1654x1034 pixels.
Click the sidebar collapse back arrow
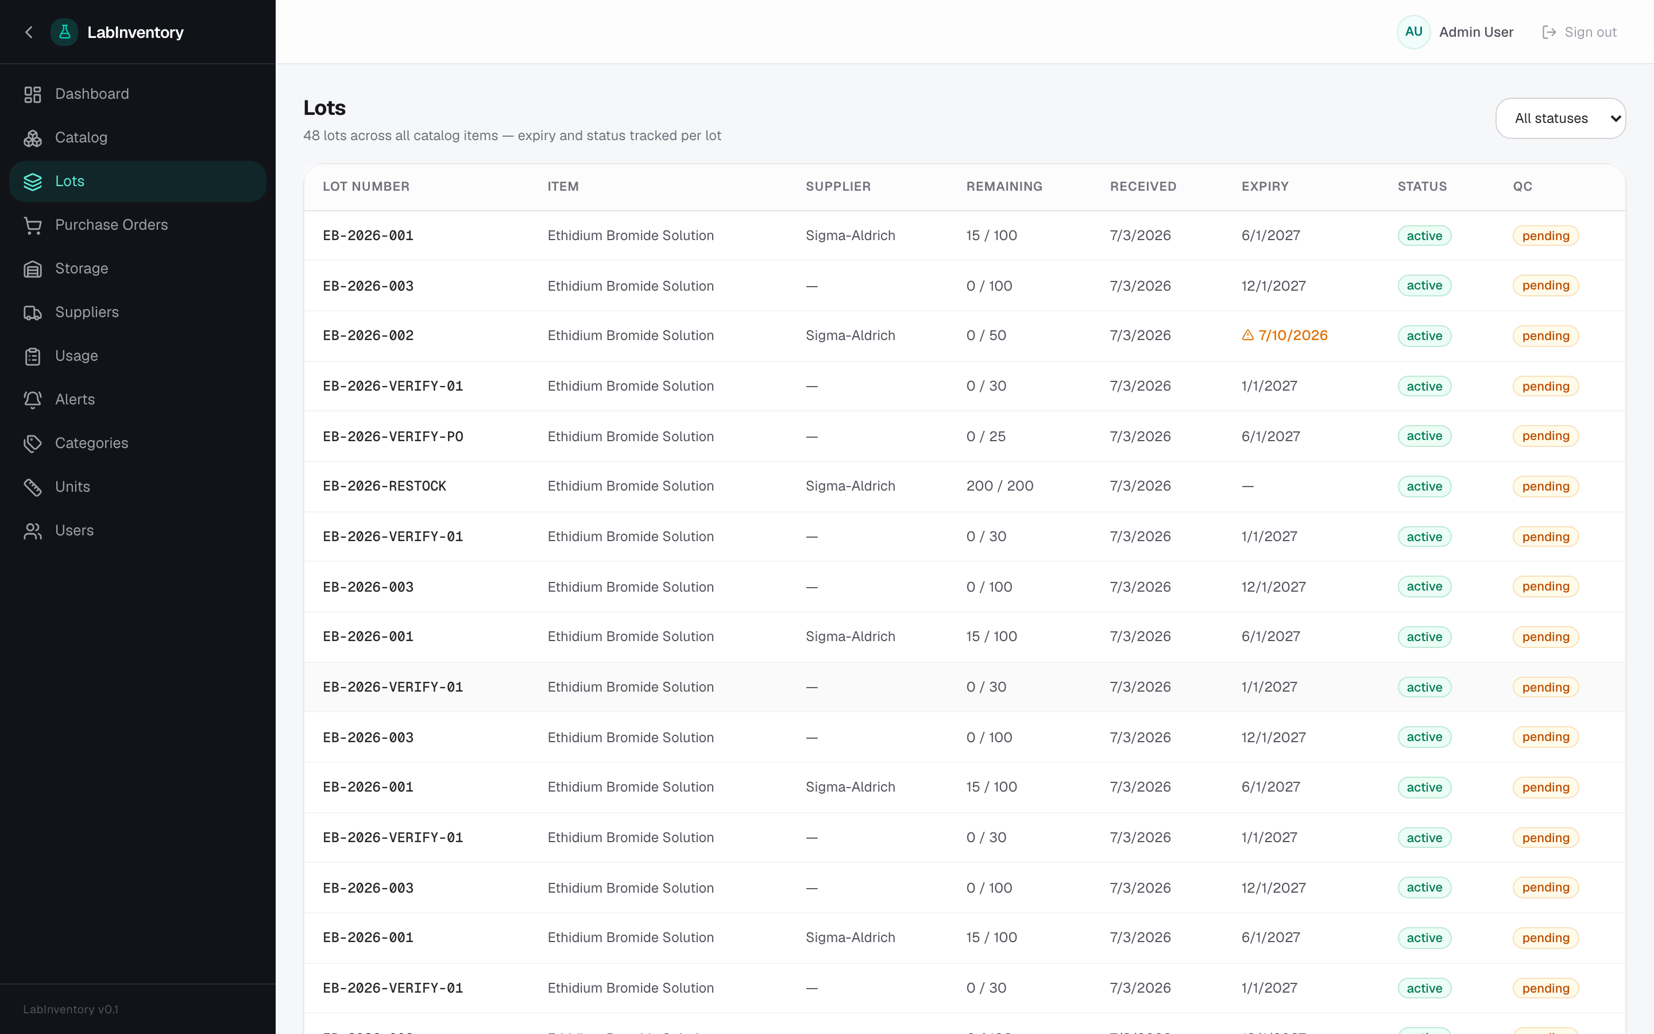(29, 32)
